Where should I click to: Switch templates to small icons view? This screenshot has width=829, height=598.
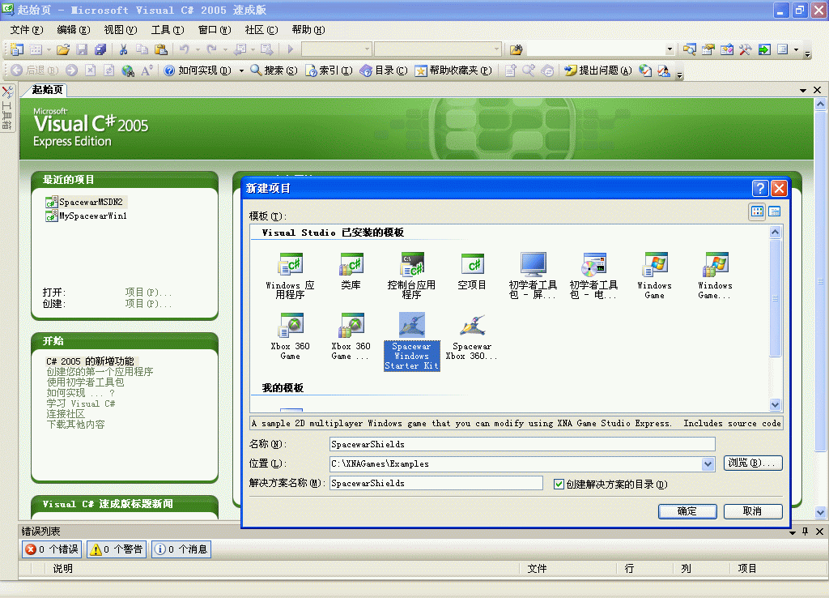pos(775,211)
